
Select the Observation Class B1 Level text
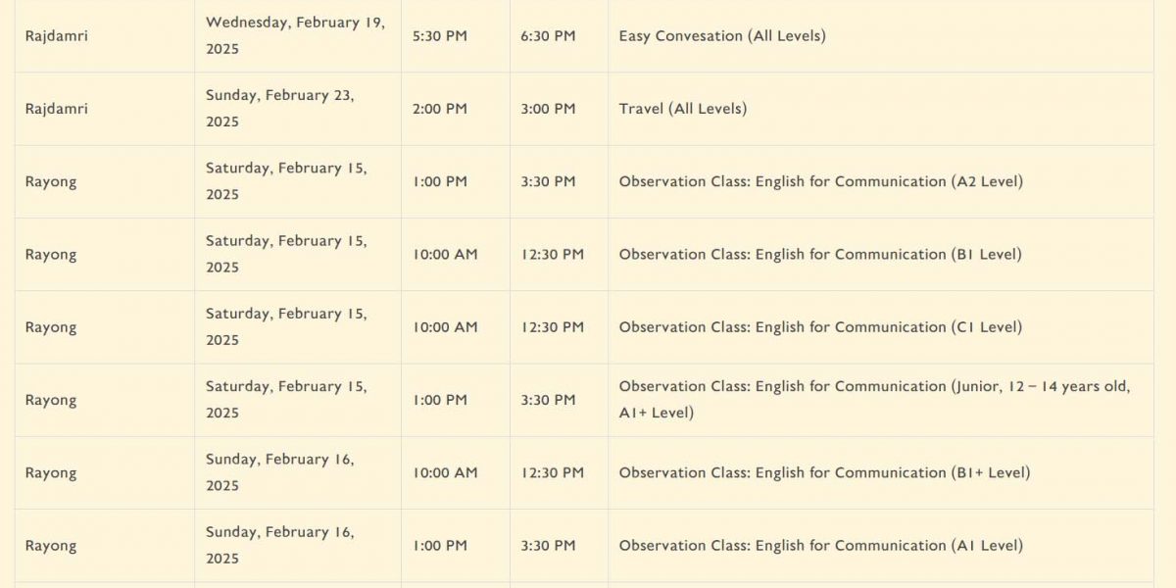click(820, 254)
